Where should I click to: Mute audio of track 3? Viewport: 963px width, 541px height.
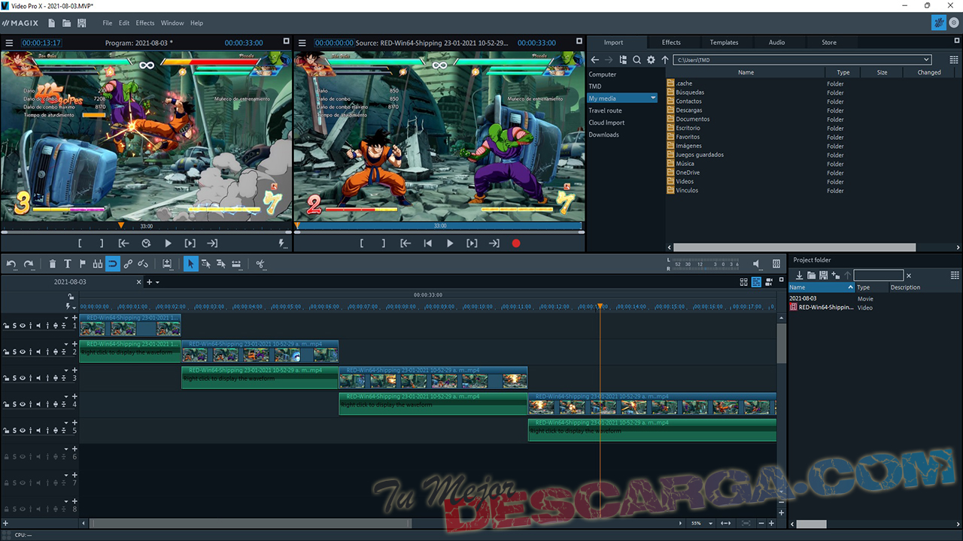[38, 378]
